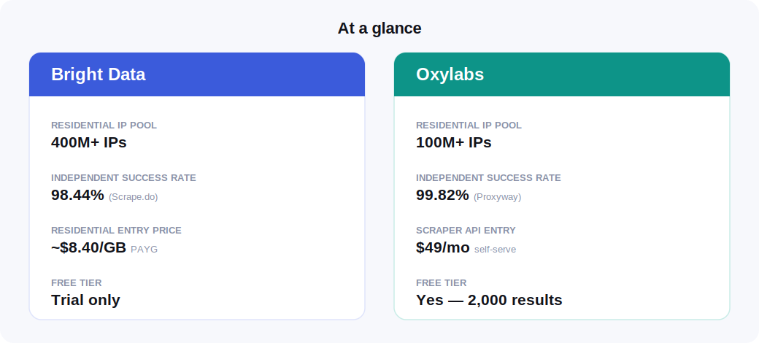The height and width of the screenshot is (343, 759).
Task: Click Bright Data's "FREE TIER" label
Action: click(77, 283)
